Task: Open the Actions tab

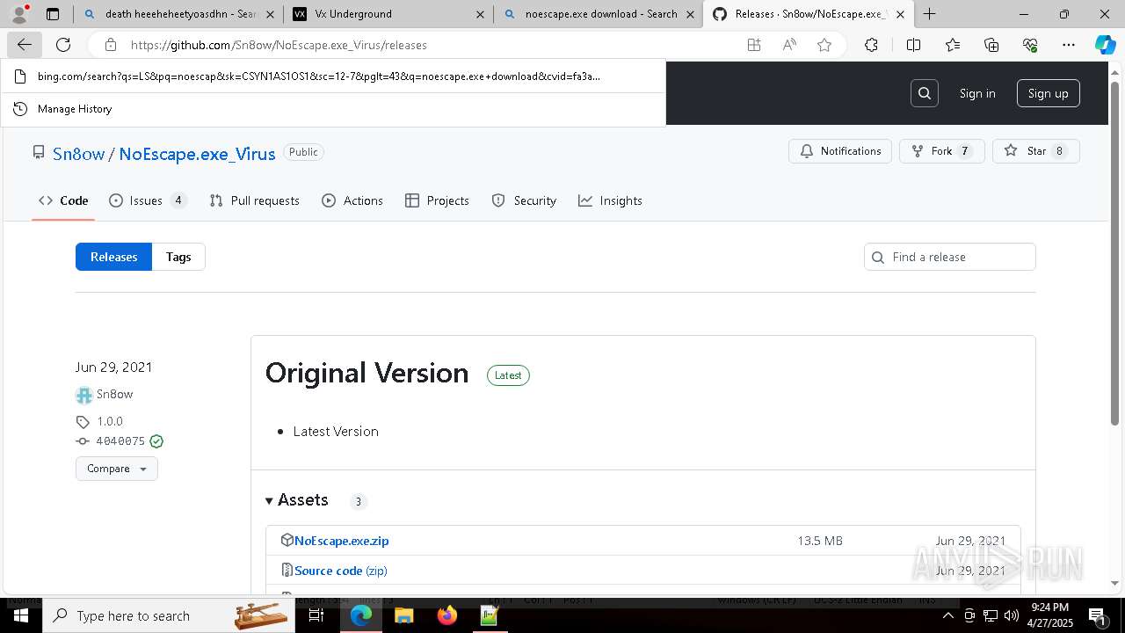Action: point(352,200)
